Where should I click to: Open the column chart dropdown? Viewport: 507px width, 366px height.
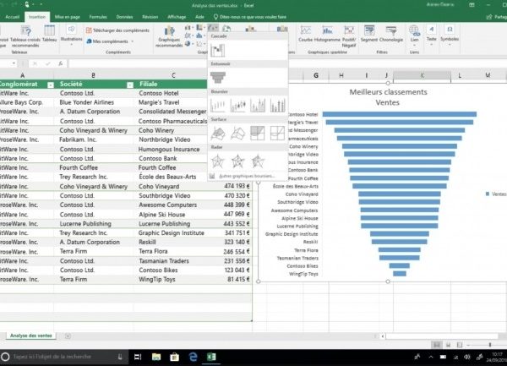pyautogui.click(x=188, y=28)
